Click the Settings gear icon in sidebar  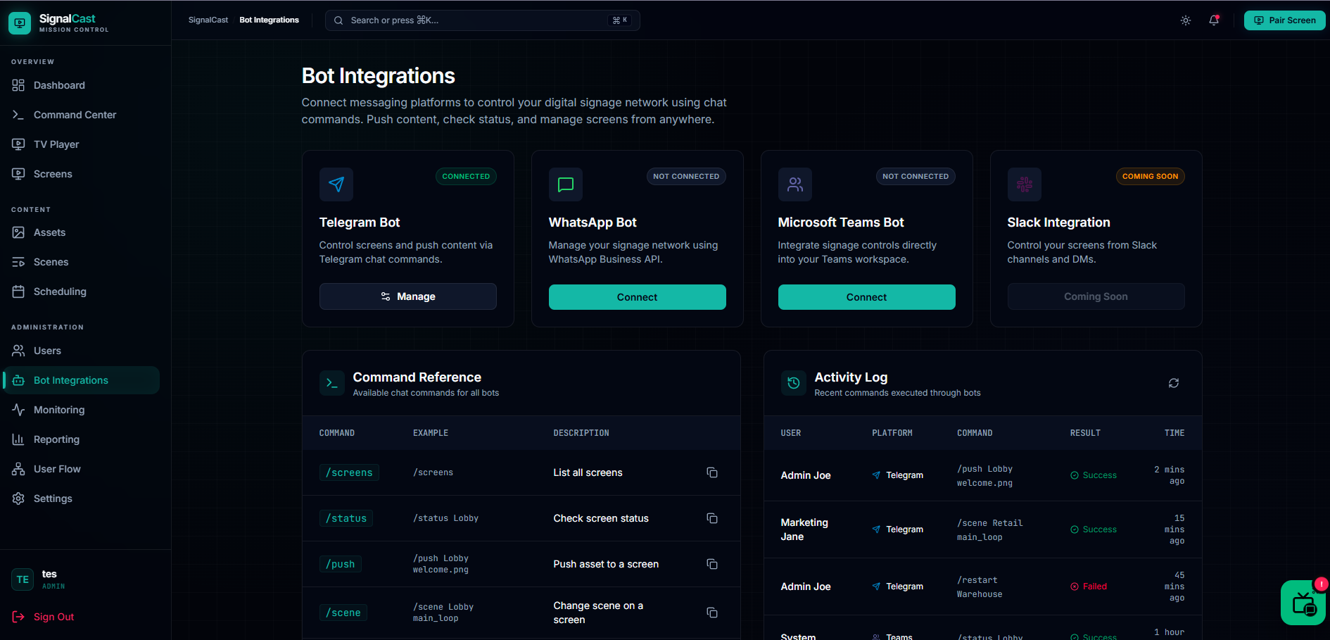[18, 498]
